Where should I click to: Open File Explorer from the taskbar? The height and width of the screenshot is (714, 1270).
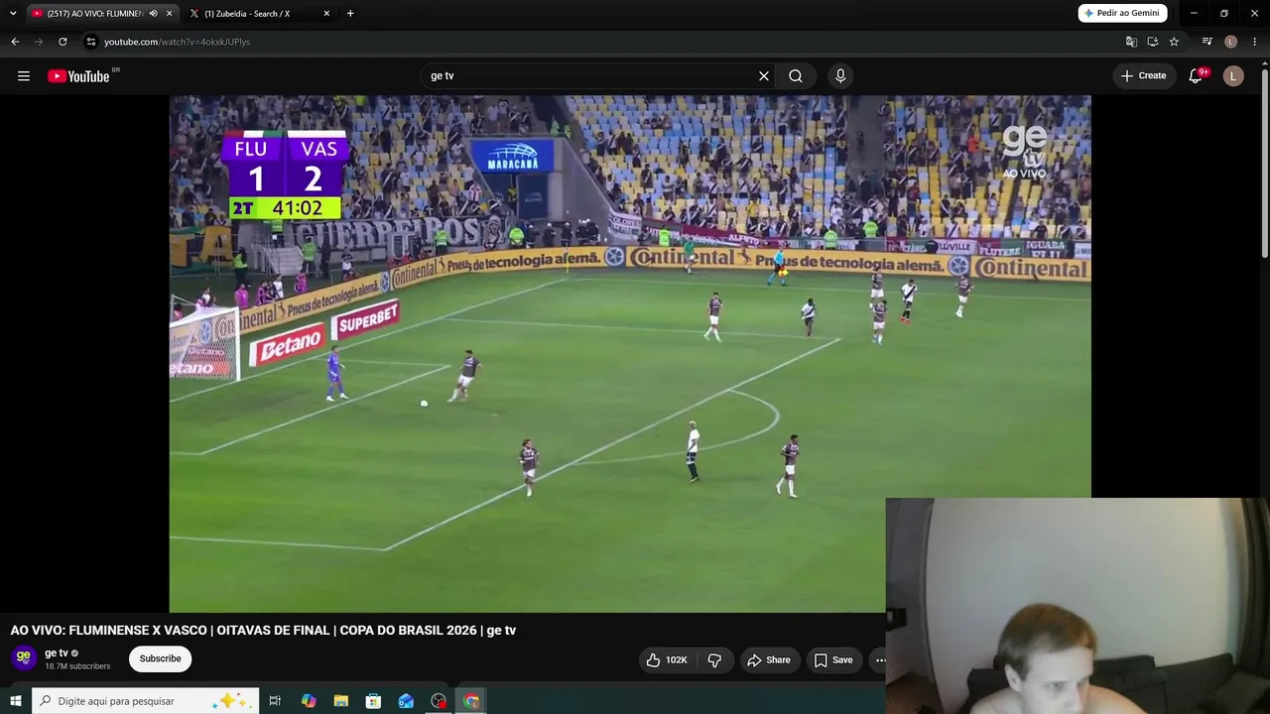[x=340, y=701]
